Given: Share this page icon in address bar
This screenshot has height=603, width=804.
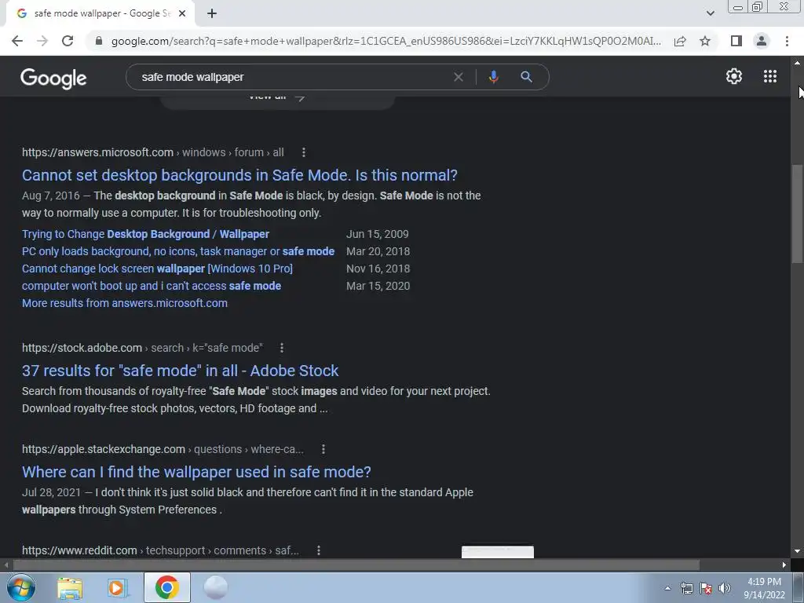Looking at the screenshot, I should tap(680, 41).
